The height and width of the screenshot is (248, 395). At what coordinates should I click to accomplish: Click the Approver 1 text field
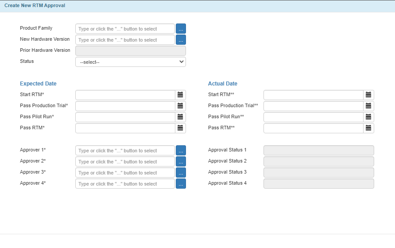pos(125,151)
